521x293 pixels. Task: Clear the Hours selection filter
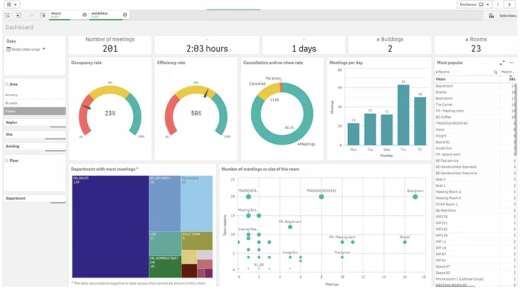tap(85, 15)
